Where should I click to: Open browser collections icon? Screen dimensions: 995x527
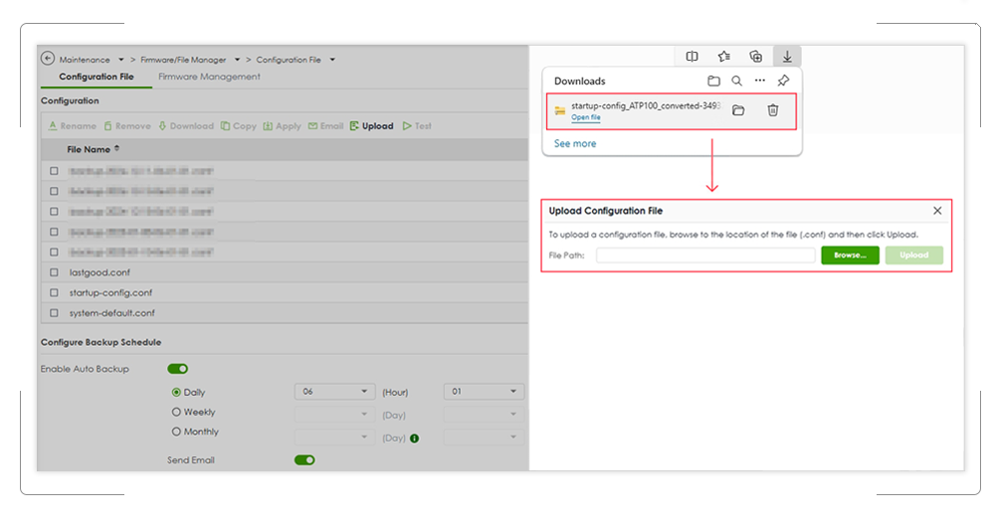click(756, 57)
